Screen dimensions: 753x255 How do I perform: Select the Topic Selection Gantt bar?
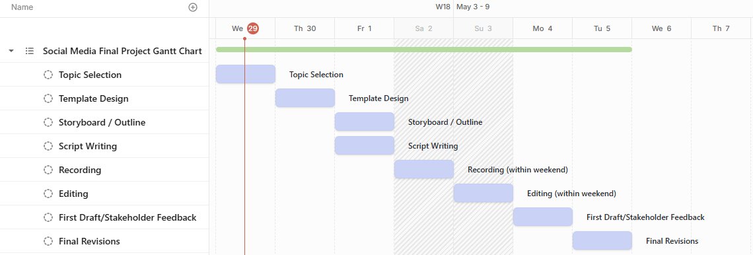[x=246, y=74]
